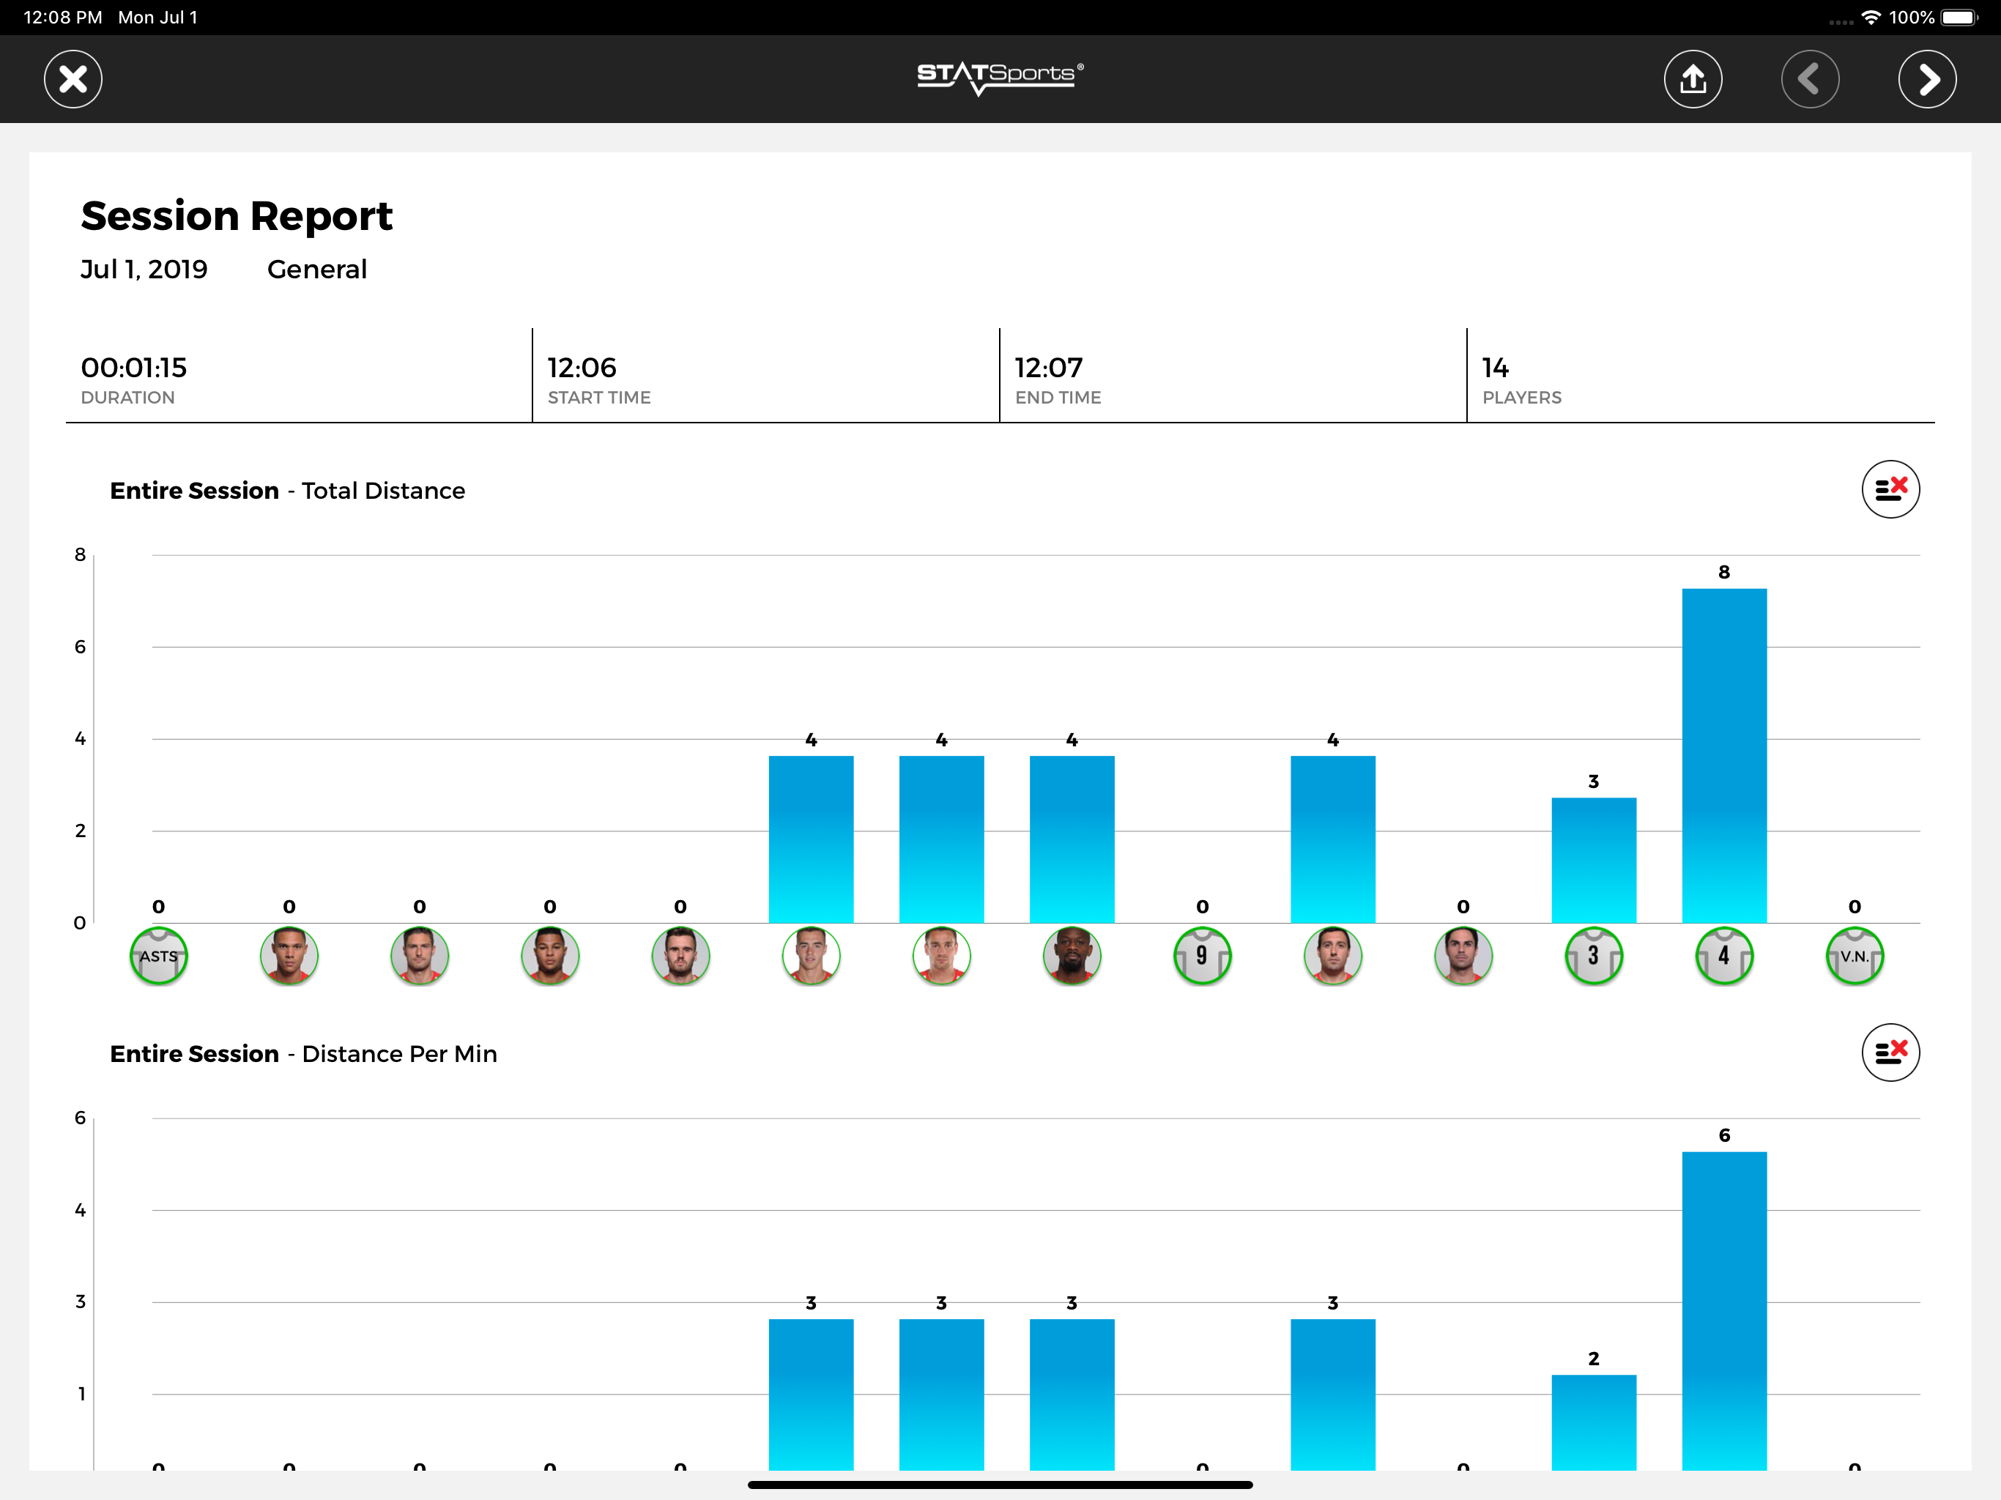The width and height of the screenshot is (2001, 1500).
Task: Select the eighth player photo avatar
Action: [x=1072, y=957]
